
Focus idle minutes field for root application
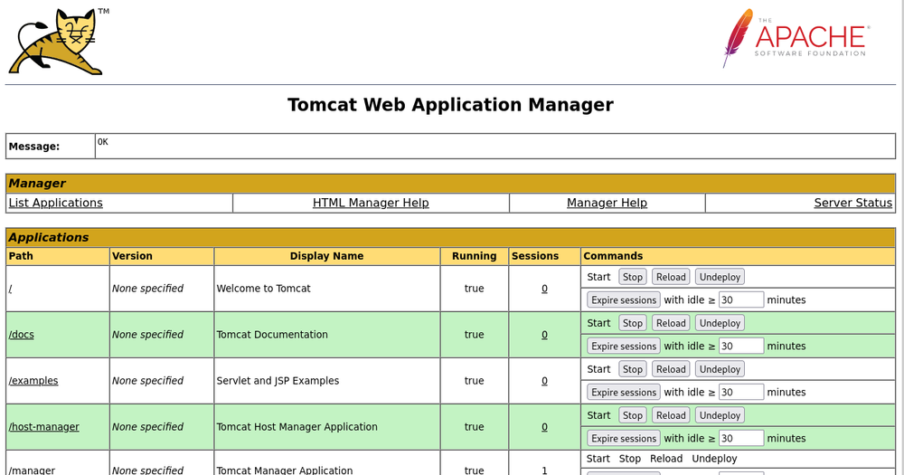741,300
